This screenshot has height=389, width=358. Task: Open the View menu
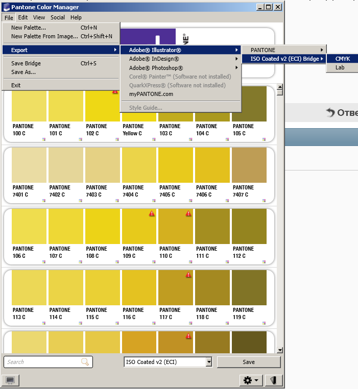[x=39, y=17]
